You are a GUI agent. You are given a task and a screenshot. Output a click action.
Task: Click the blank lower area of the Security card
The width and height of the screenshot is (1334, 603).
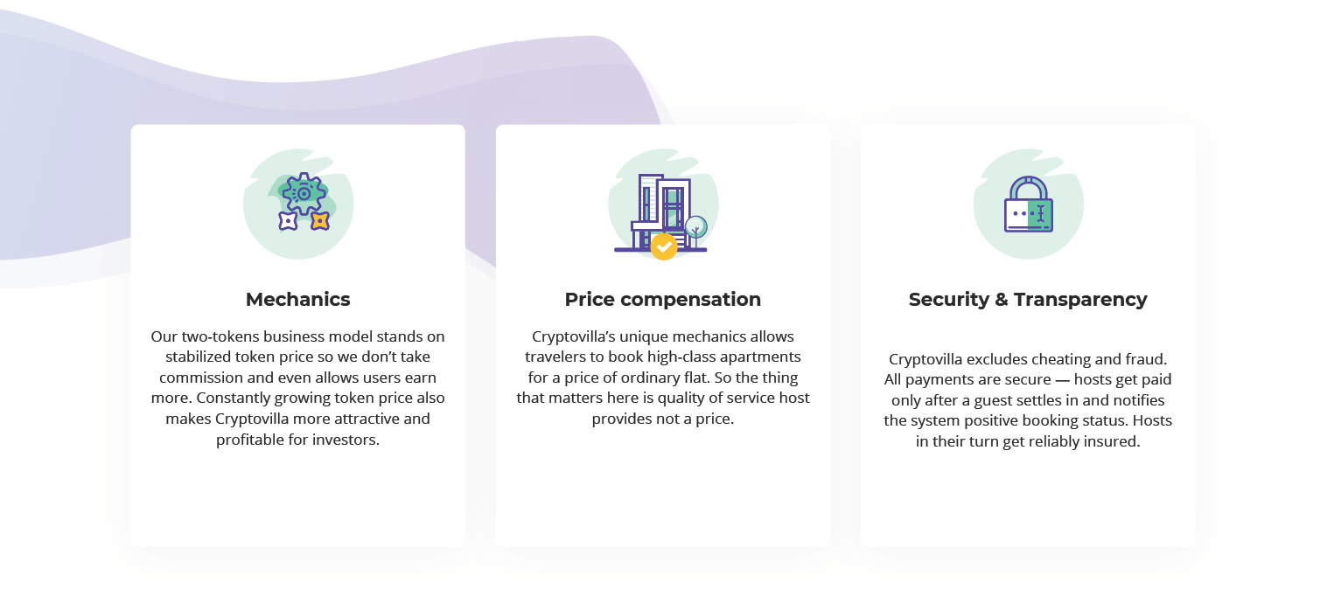[x=1028, y=502]
